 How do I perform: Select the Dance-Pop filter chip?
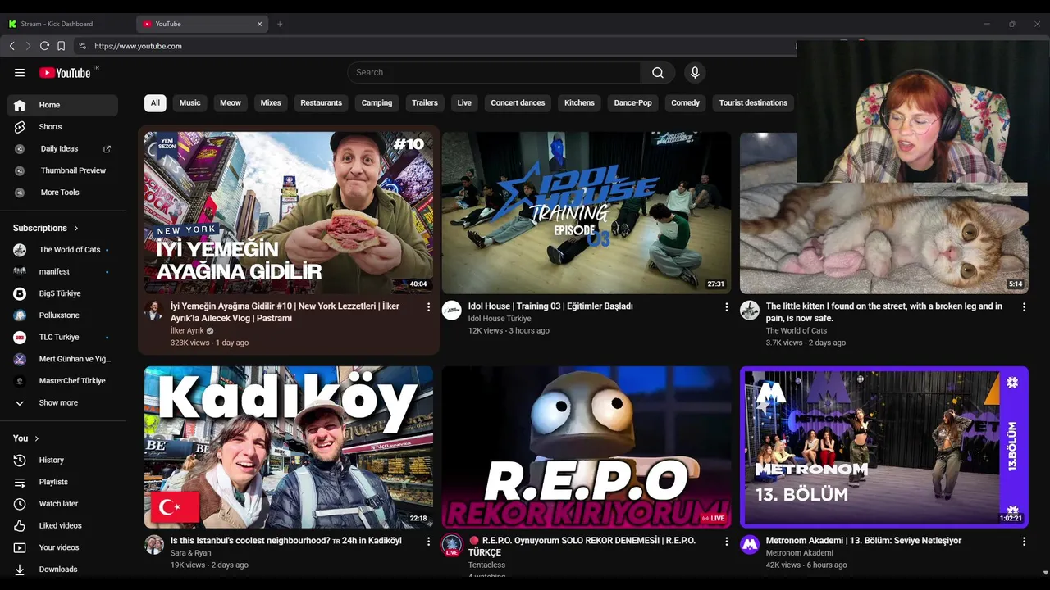click(x=632, y=103)
